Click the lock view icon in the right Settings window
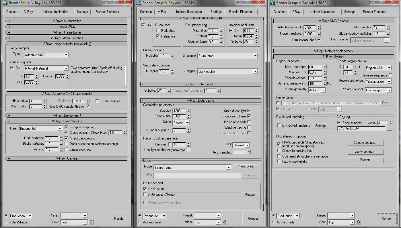Screen dimensions: 401x228 [359, 222]
